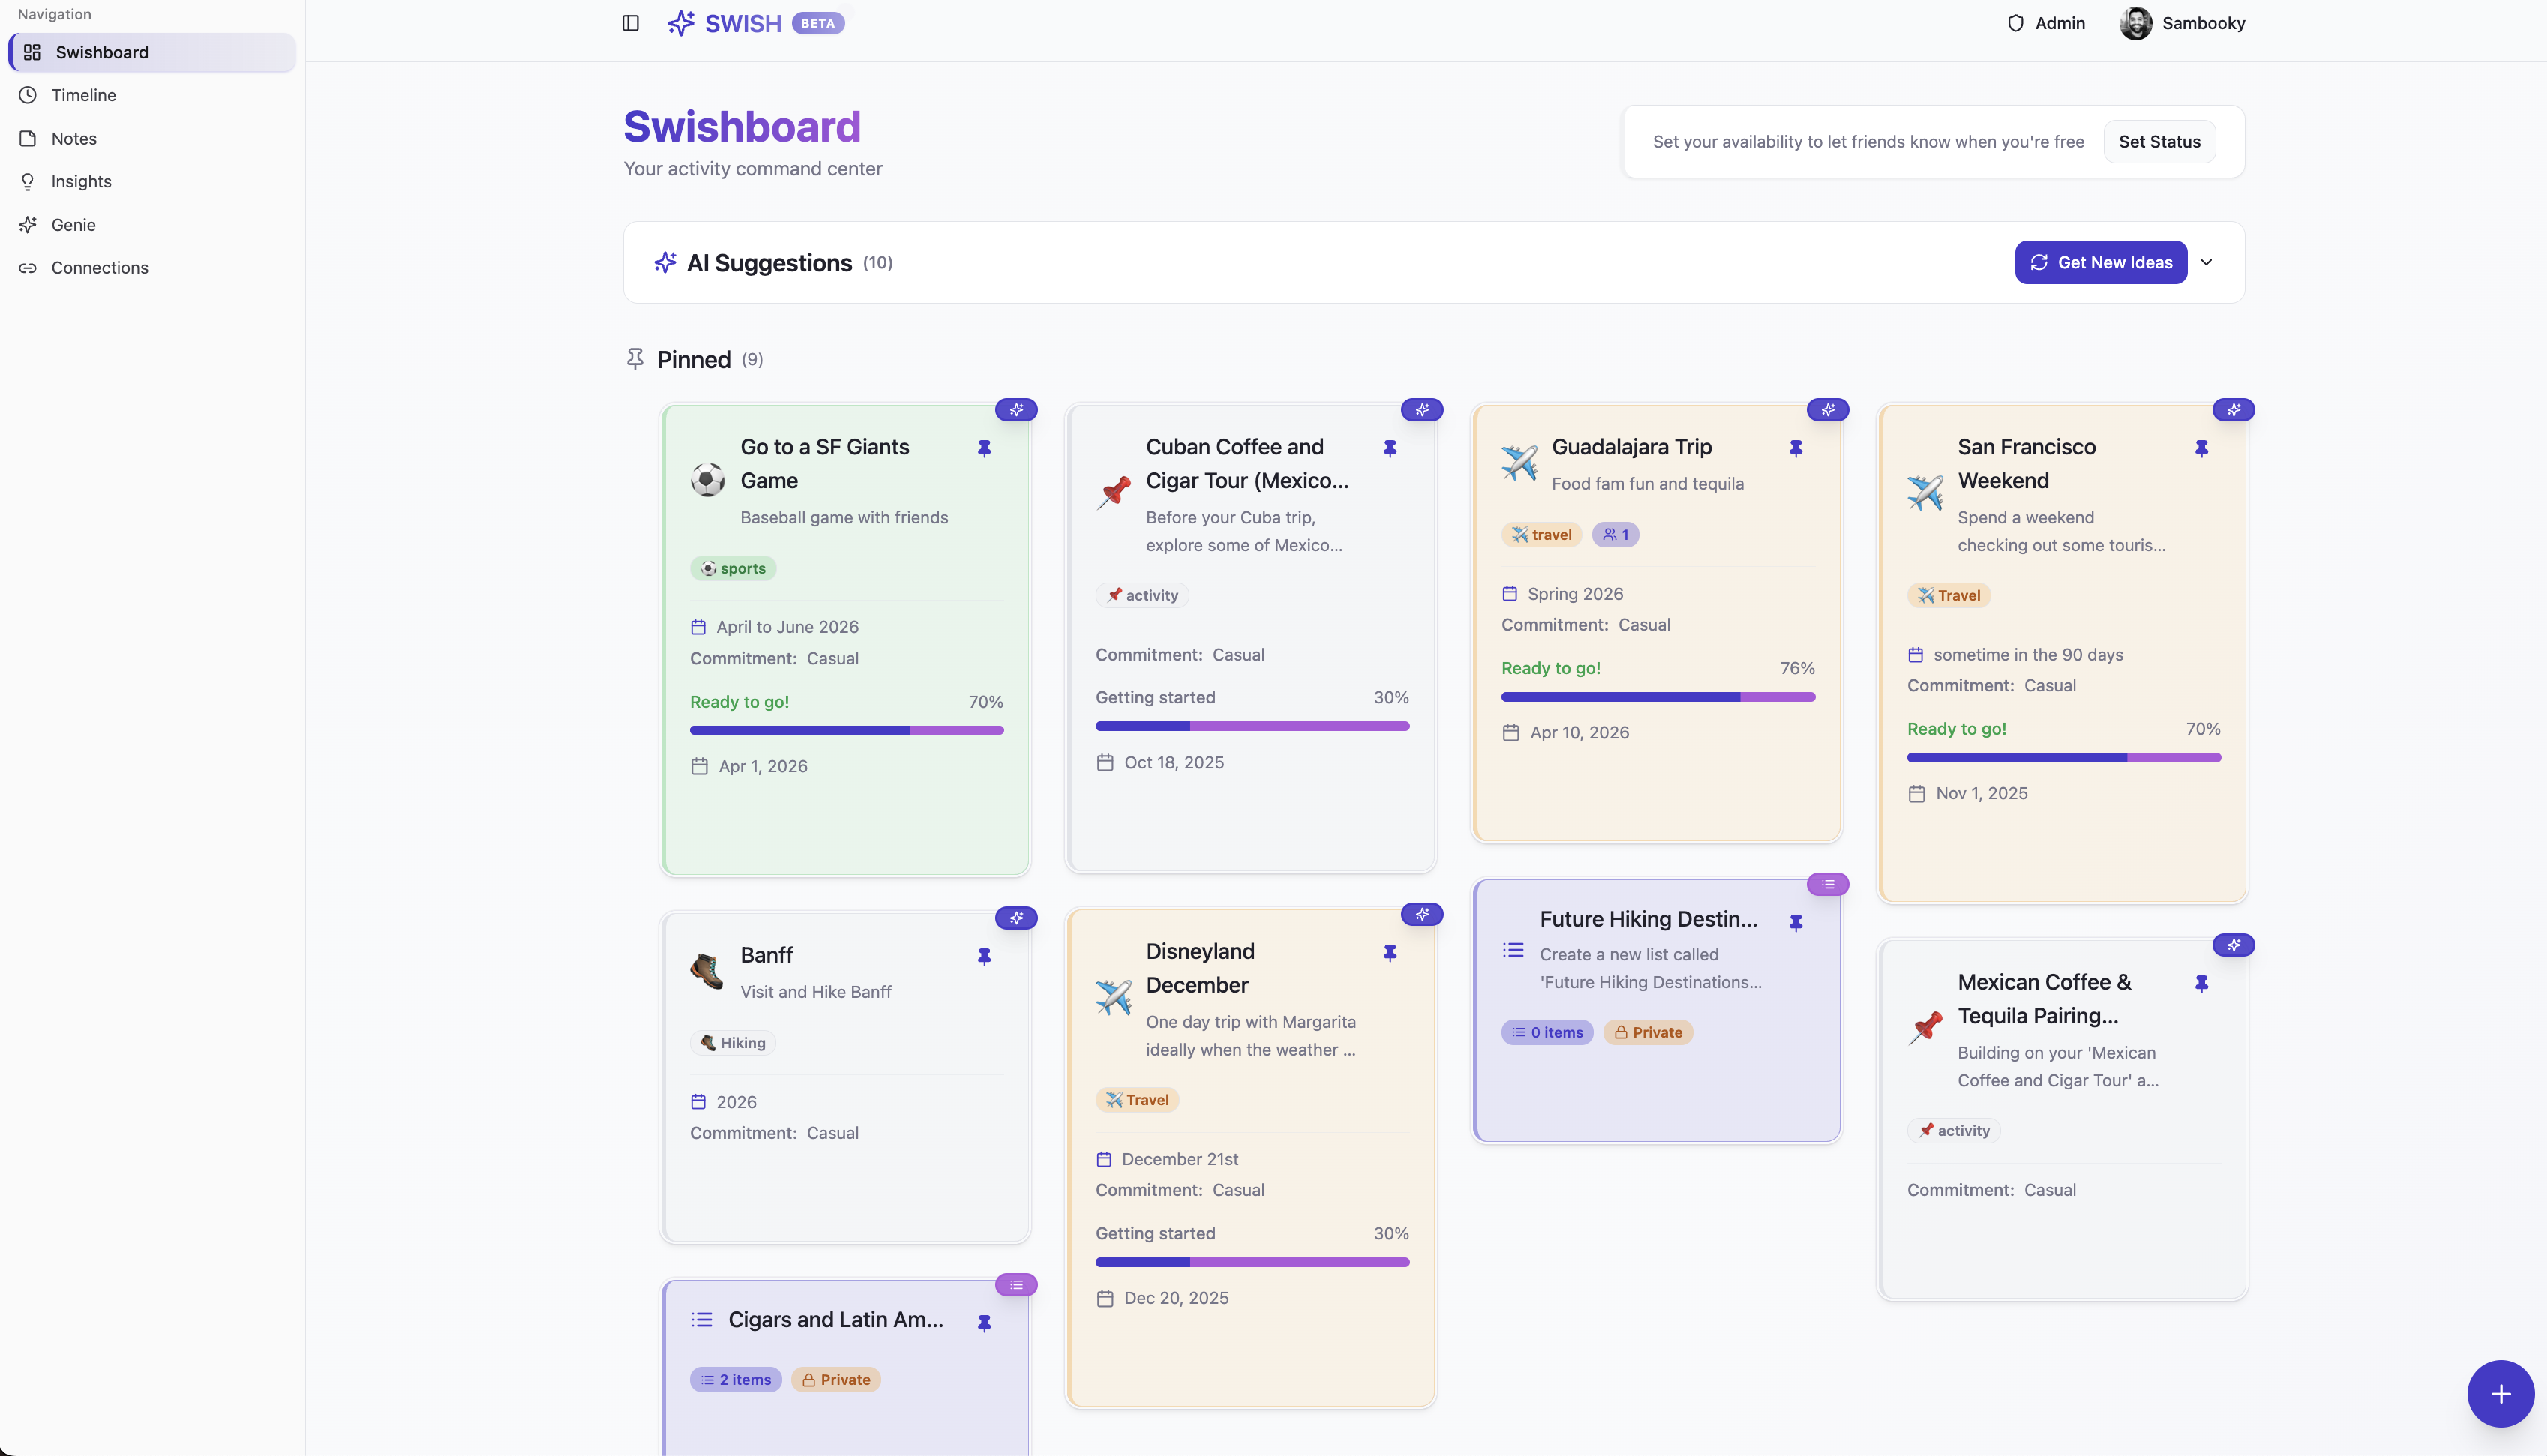Expand the AI Suggestions chevron dropdown
2547x1456 pixels.
pos(2207,262)
